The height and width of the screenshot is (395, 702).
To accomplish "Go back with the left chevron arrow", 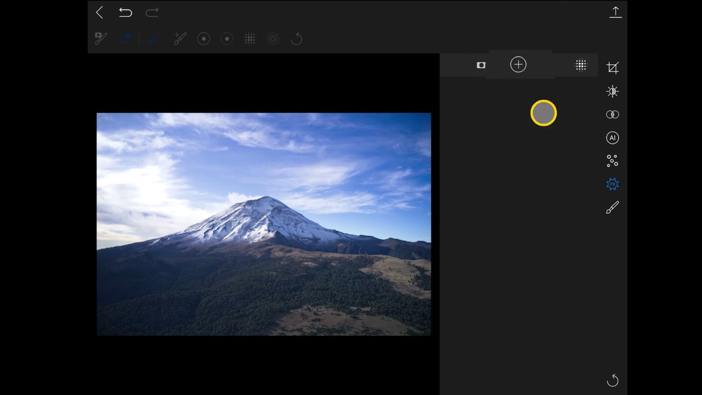I will [x=99, y=13].
